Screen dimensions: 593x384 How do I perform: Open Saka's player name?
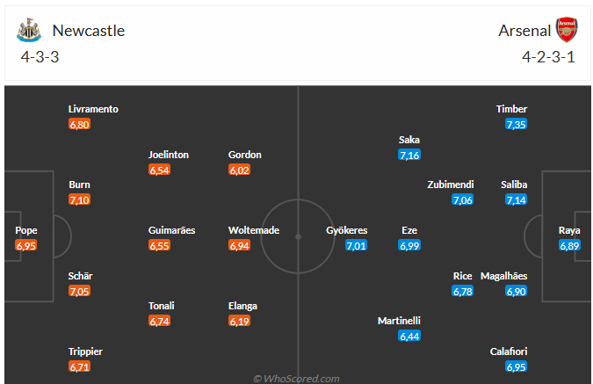click(x=409, y=140)
